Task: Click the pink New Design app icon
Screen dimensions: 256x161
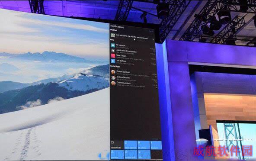Action: pos(113,56)
